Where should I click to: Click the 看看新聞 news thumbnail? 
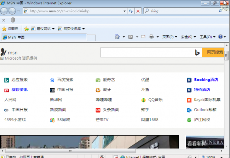[x=205, y=142]
